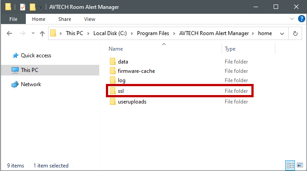Click the Properties checkmark icon in title bar
The height and width of the screenshot is (171, 307).
click(x=23, y=7)
